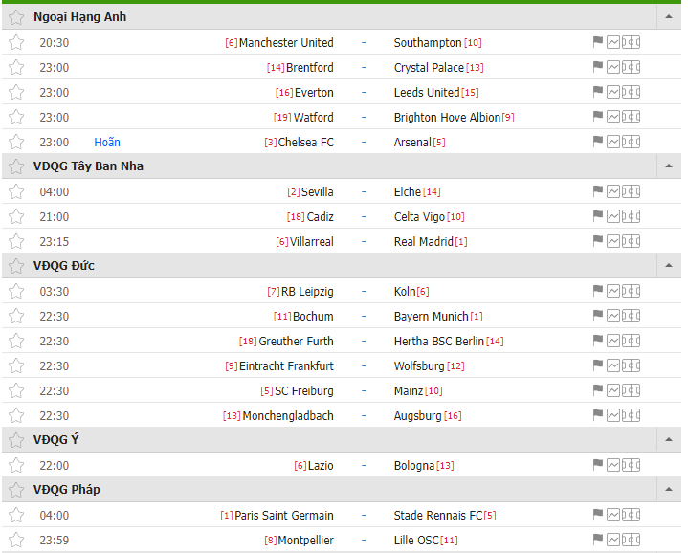
Task: Click flag icon in Real Madrid row
Action: 597,241
